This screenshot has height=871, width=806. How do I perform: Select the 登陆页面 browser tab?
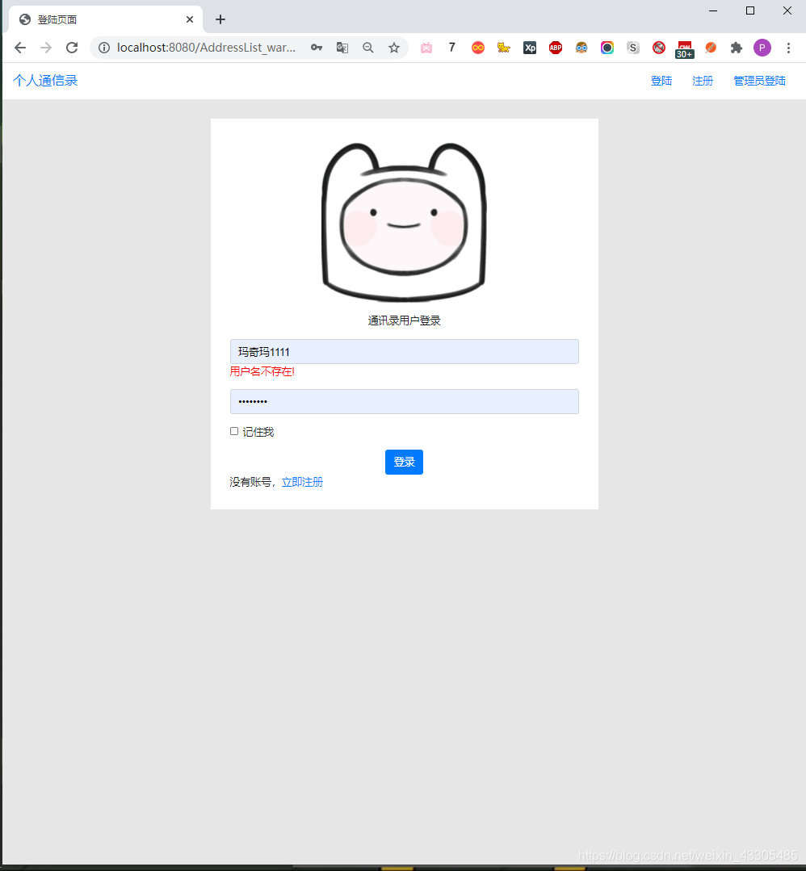pos(106,19)
